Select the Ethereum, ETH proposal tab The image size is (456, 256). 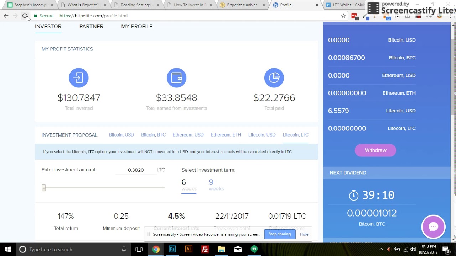[226, 135]
